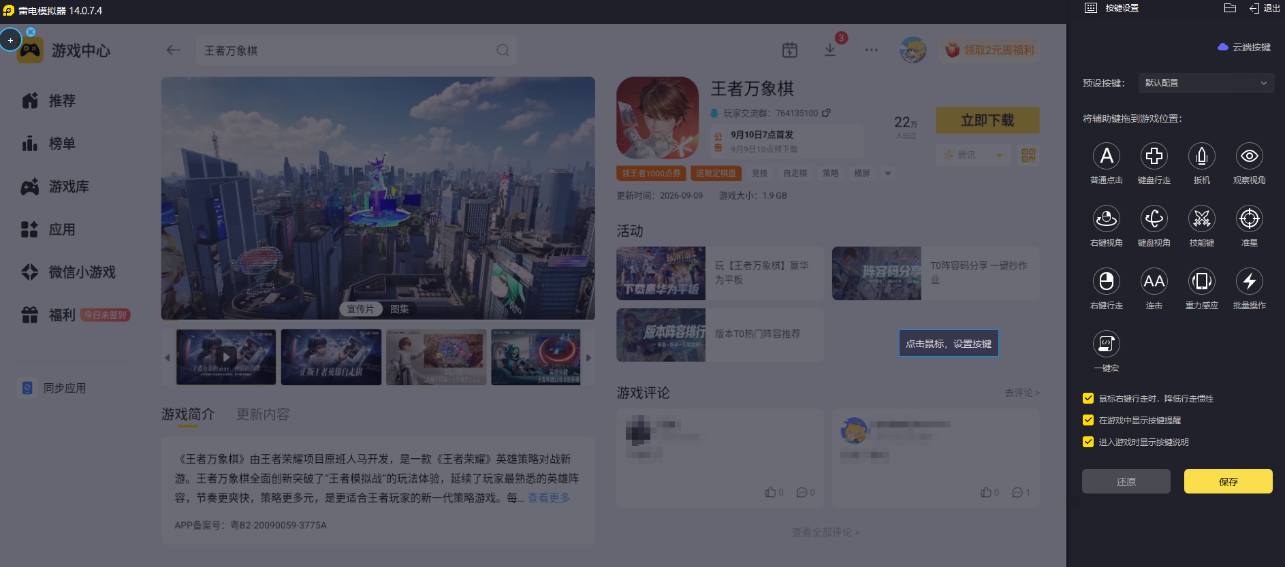Click the 王者万象棋 search field
The width and height of the screenshot is (1285, 567).
pyautogui.click(x=356, y=50)
